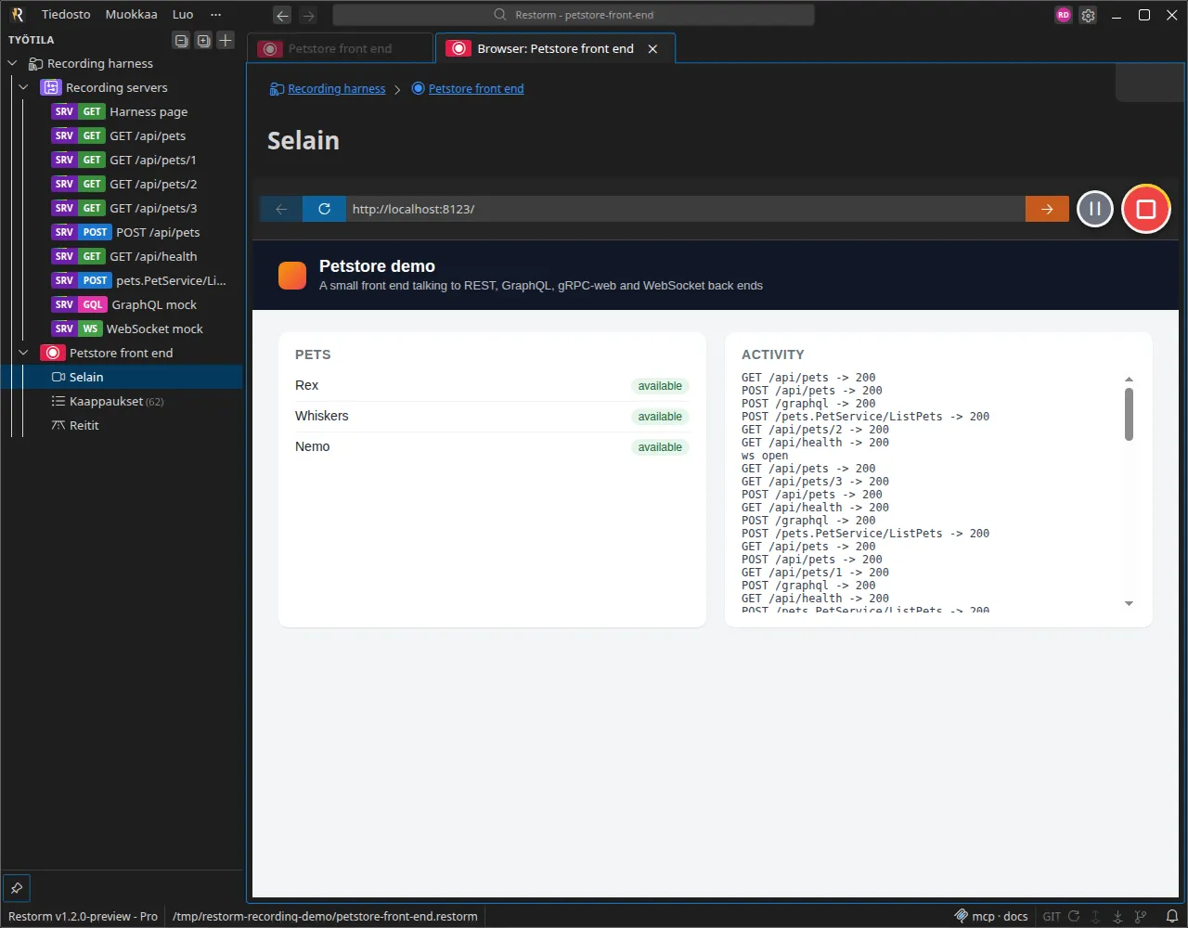Click the GQL badge icon on GraphQL mock
This screenshot has height=928, width=1188.
coord(93,304)
